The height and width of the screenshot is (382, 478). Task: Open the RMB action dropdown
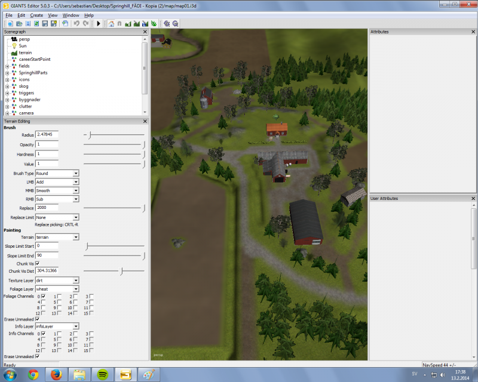(76, 199)
